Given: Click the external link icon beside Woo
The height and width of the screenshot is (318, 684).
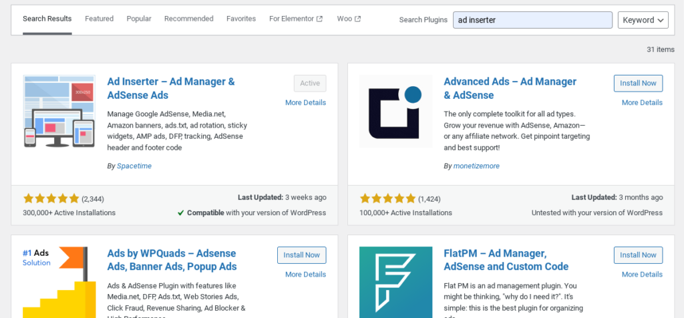Looking at the screenshot, I should coord(358,19).
